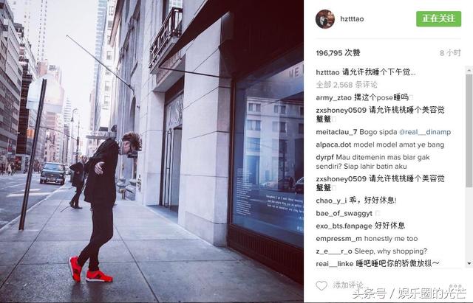Screen dimensions: 473x303
Task: Toggle the green 正在关注 following button
Action: [438, 18]
